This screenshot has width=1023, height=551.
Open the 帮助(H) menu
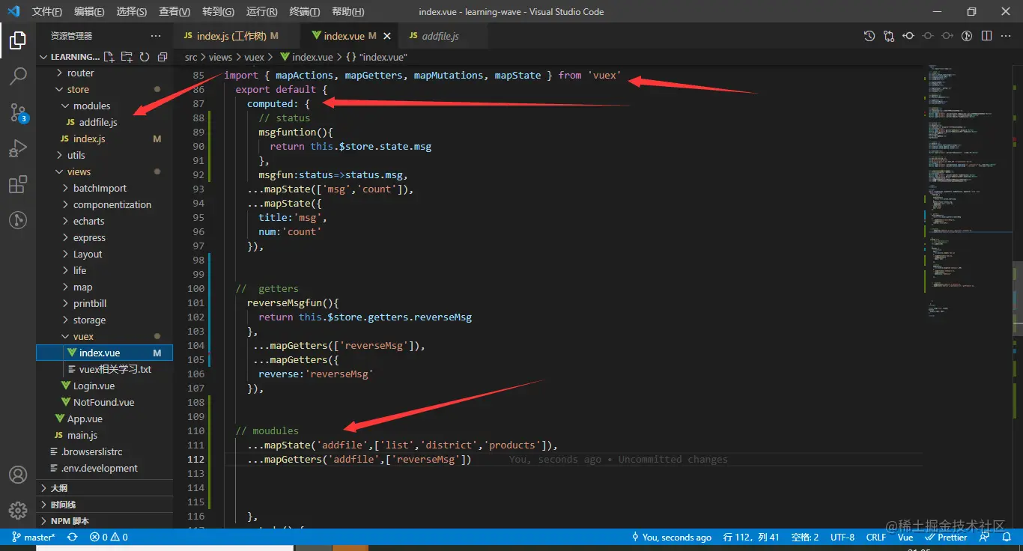348,11
